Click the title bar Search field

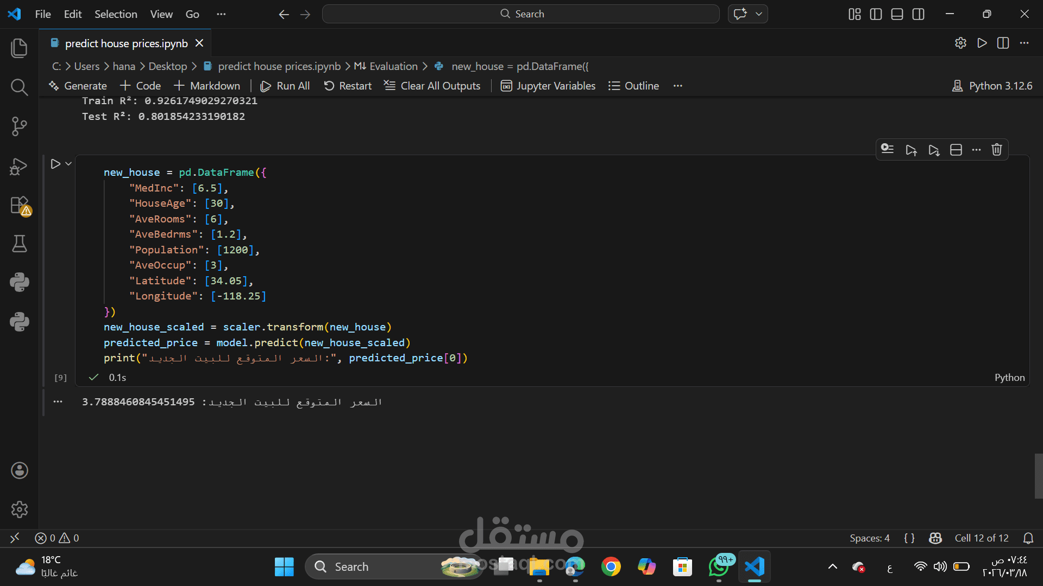(520, 14)
